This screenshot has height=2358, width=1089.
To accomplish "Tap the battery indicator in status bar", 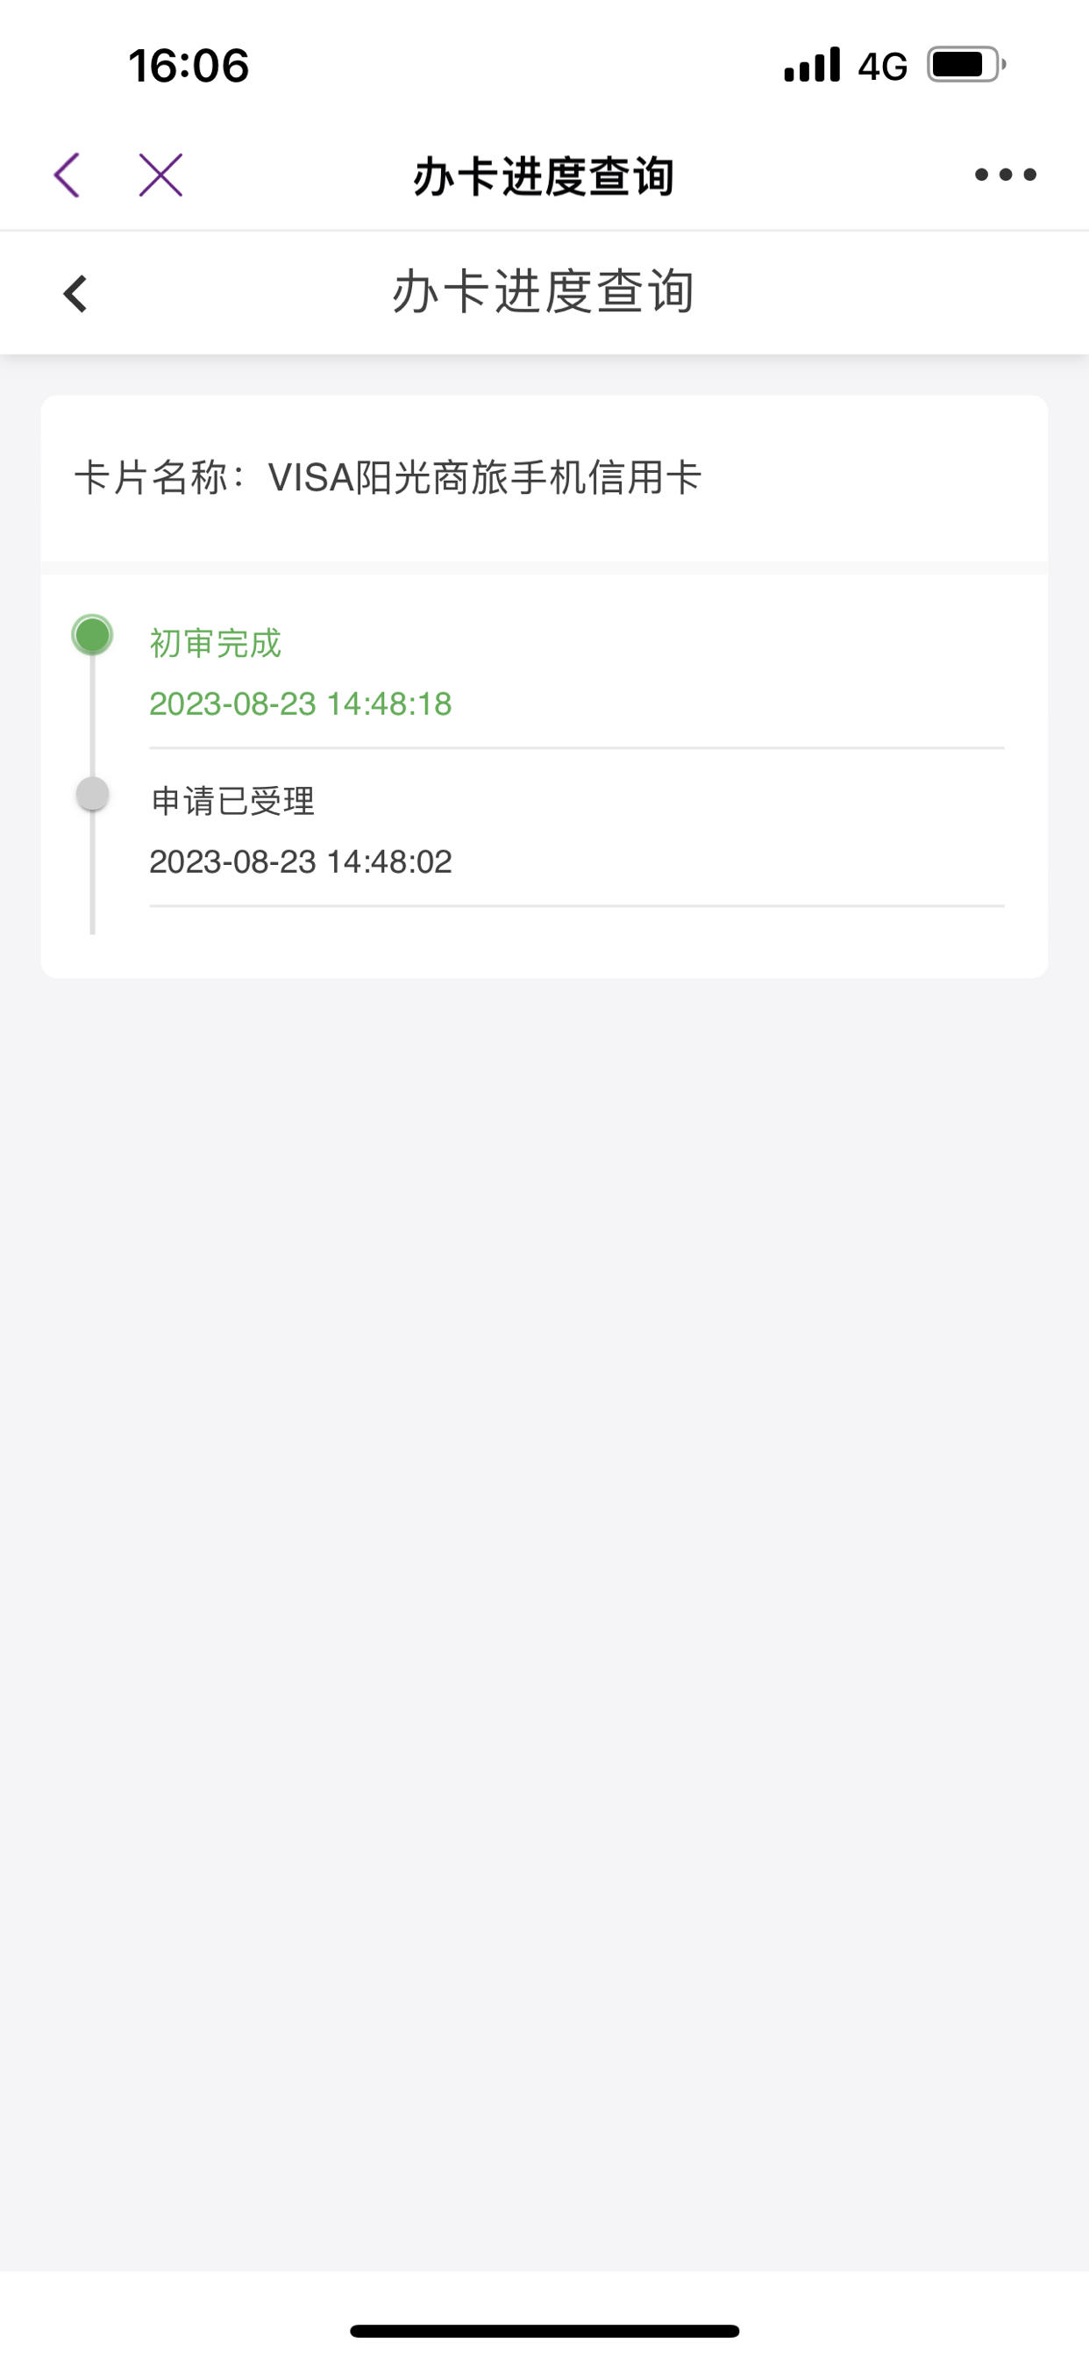I will [x=966, y=65].
